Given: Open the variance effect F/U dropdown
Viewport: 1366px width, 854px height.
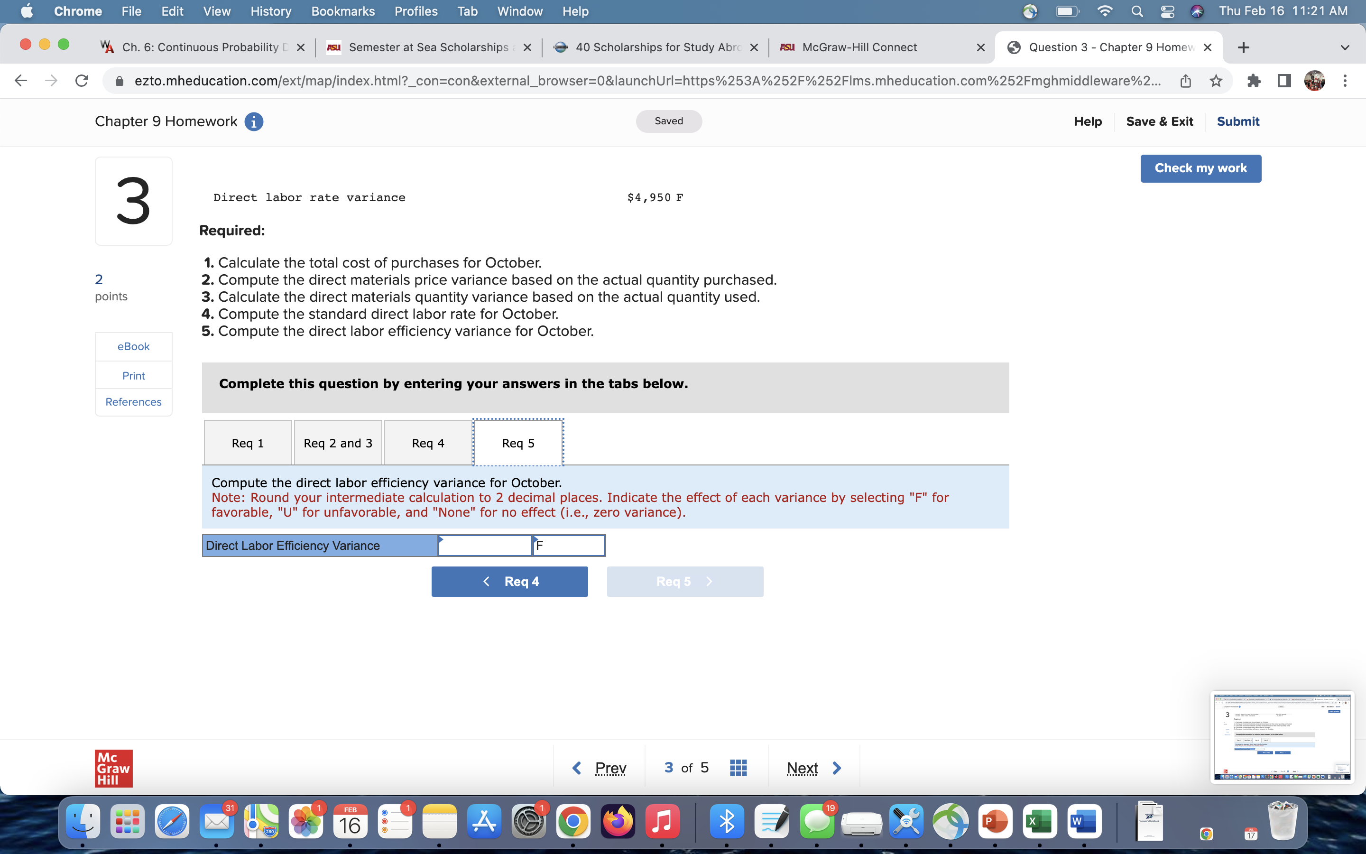Looking at the screenshot, I should point(569,546).
